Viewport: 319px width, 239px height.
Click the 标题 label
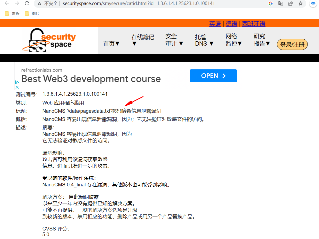point(21,111)
